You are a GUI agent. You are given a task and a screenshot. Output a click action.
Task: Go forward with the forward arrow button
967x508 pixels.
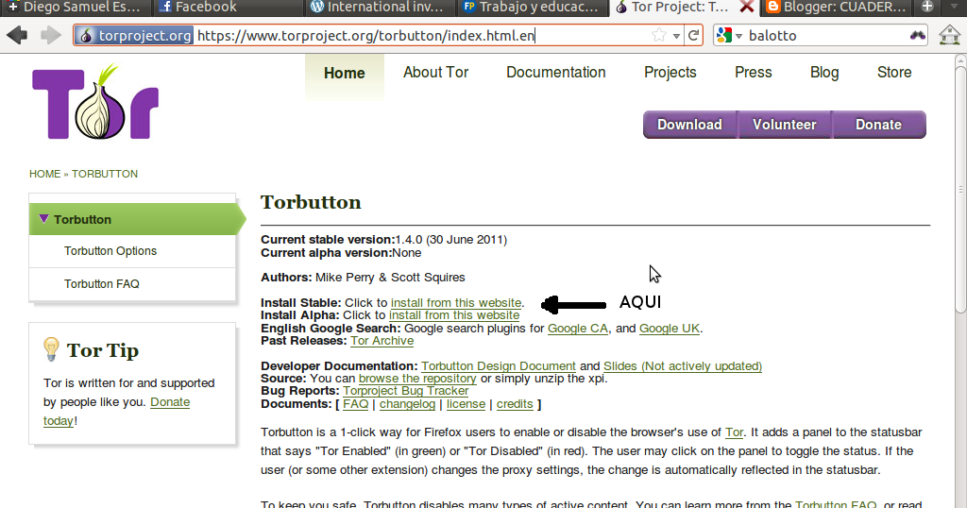point(51,35)
